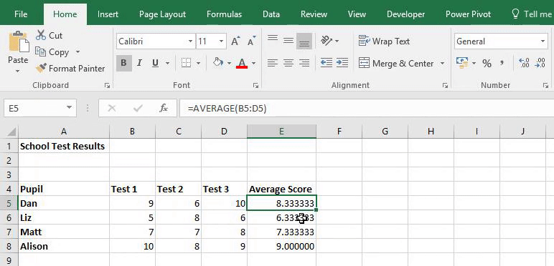The height and width of the screenshot is (266, 554).
Task: Open the font size 11 dropdown
Action: pos(222,41)
